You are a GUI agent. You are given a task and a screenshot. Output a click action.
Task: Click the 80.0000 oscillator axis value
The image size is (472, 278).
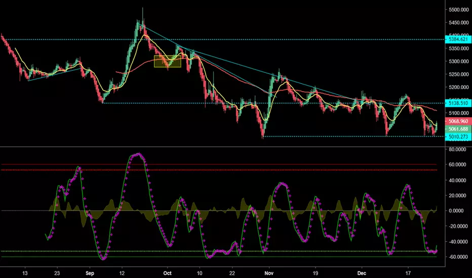[x=457, y=150]
